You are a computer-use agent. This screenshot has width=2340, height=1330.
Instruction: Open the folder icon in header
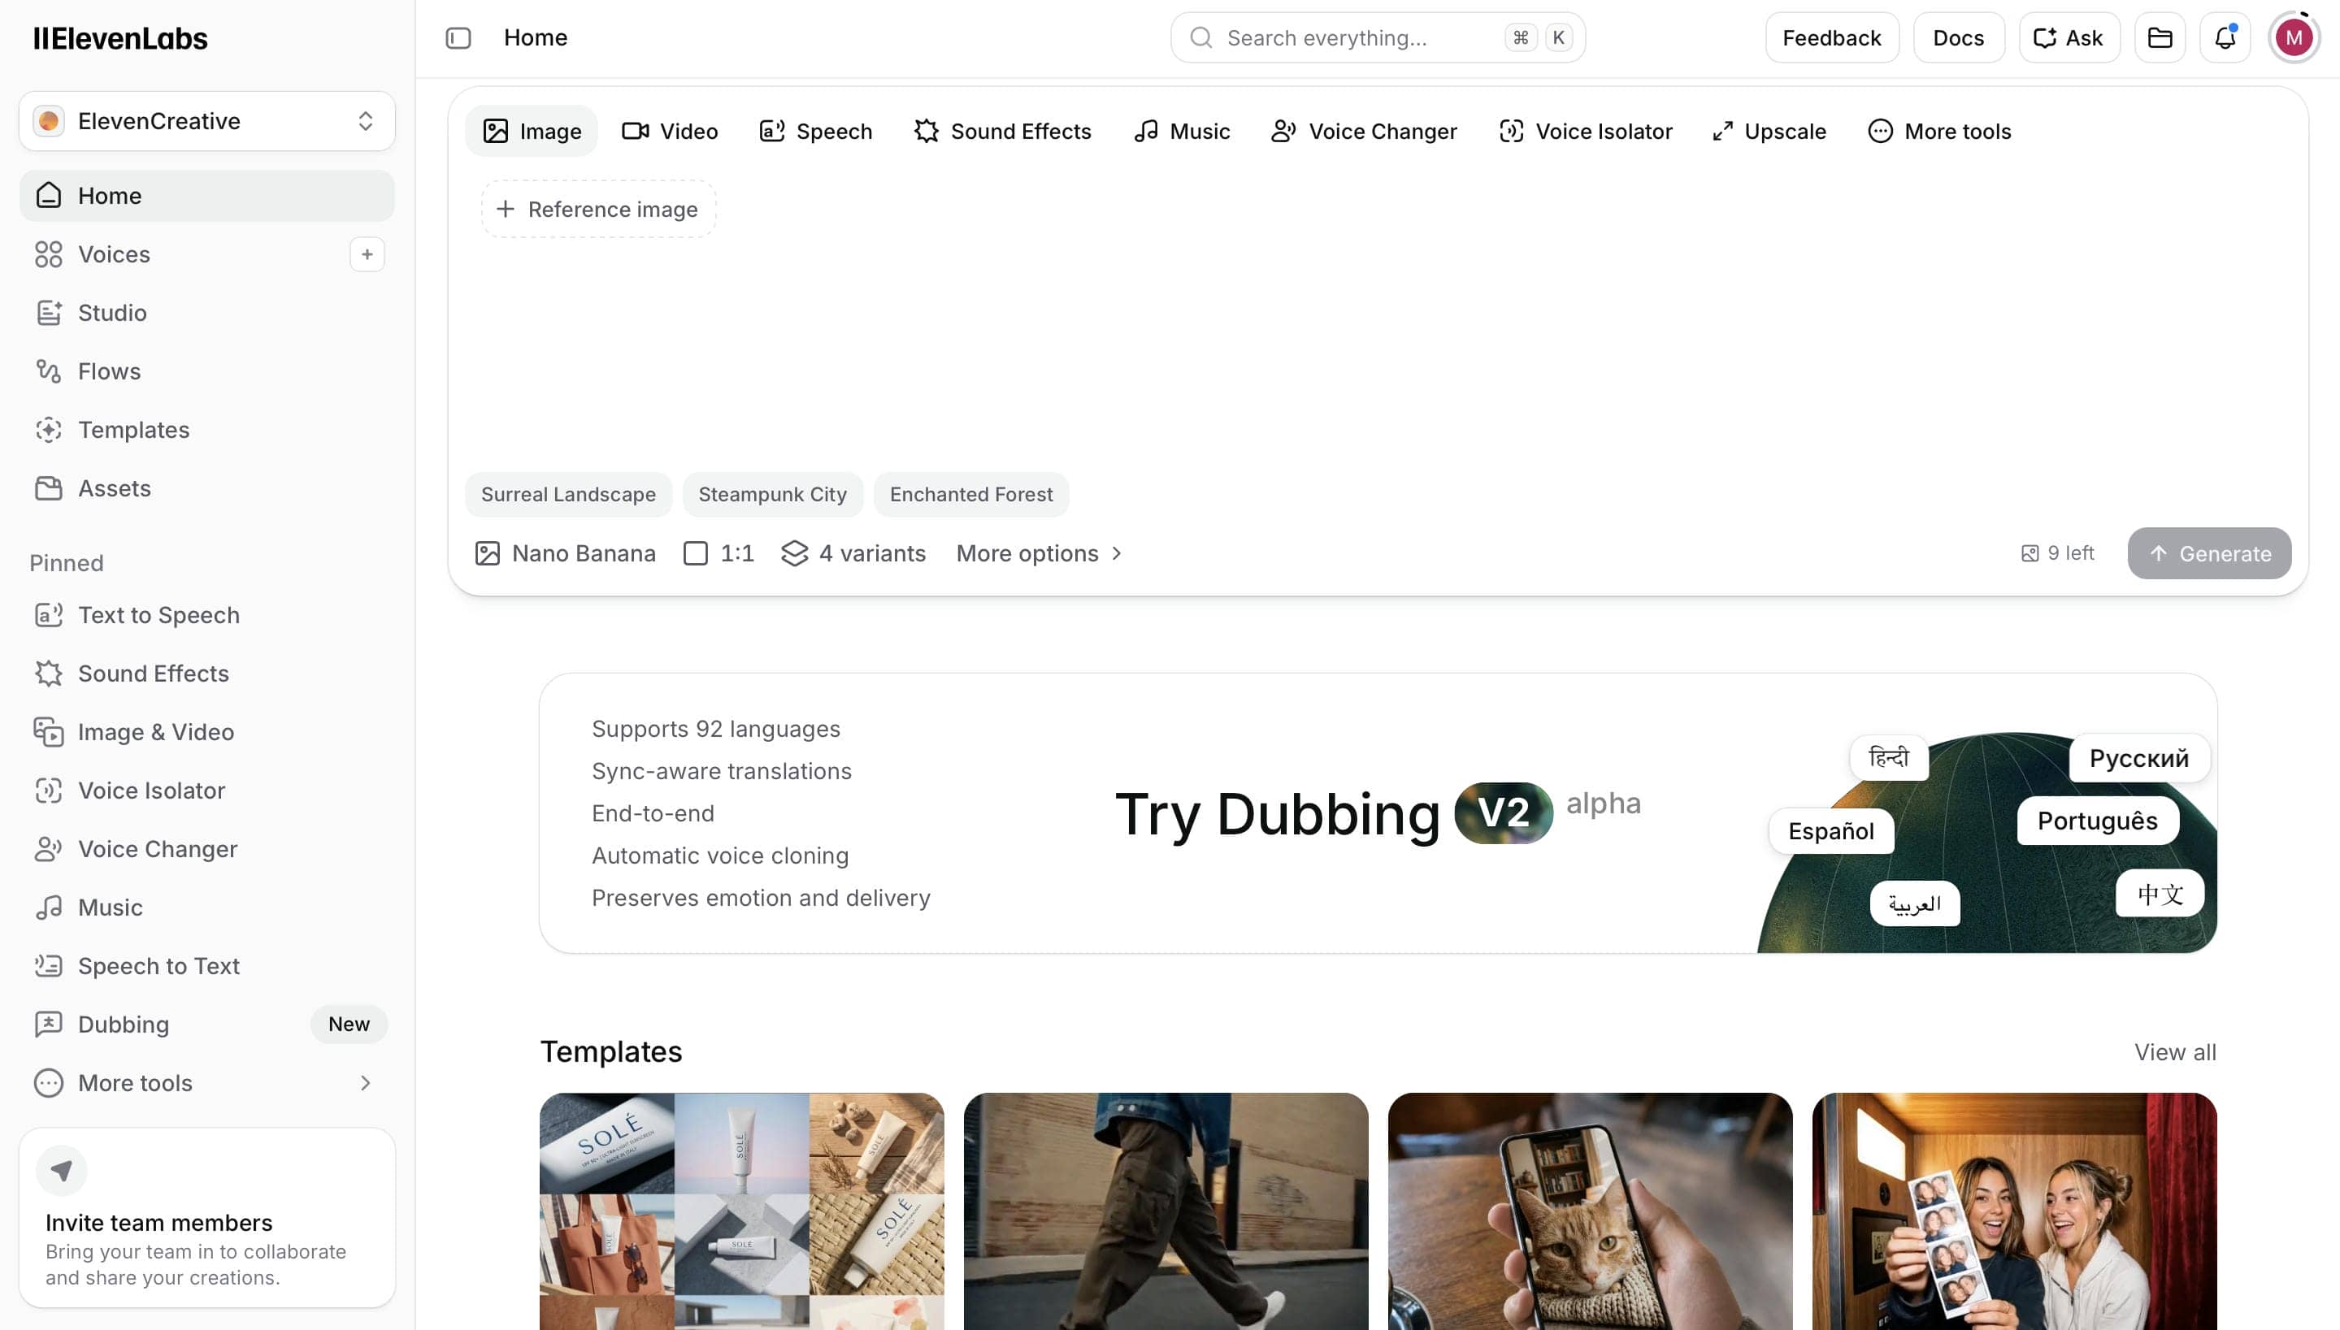point(2159,37)
